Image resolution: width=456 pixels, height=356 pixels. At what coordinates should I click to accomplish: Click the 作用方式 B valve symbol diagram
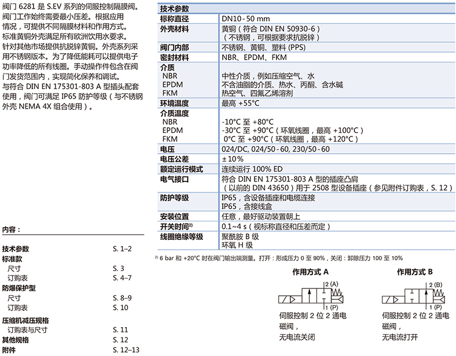pos(413,298)
